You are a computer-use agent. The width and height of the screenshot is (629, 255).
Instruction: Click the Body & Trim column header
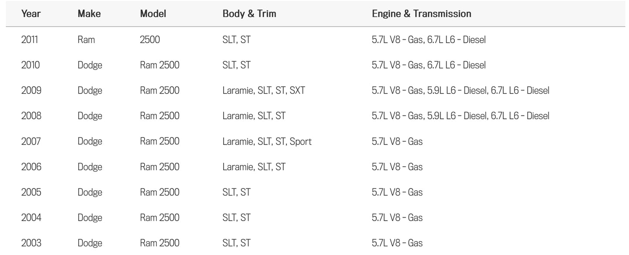tap(249, 13)
